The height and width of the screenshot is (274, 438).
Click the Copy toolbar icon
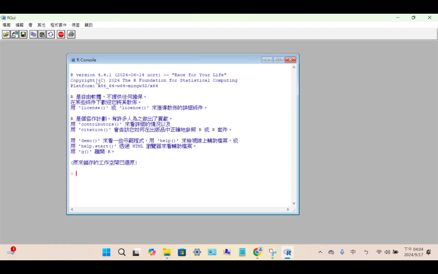coord(33,34)
